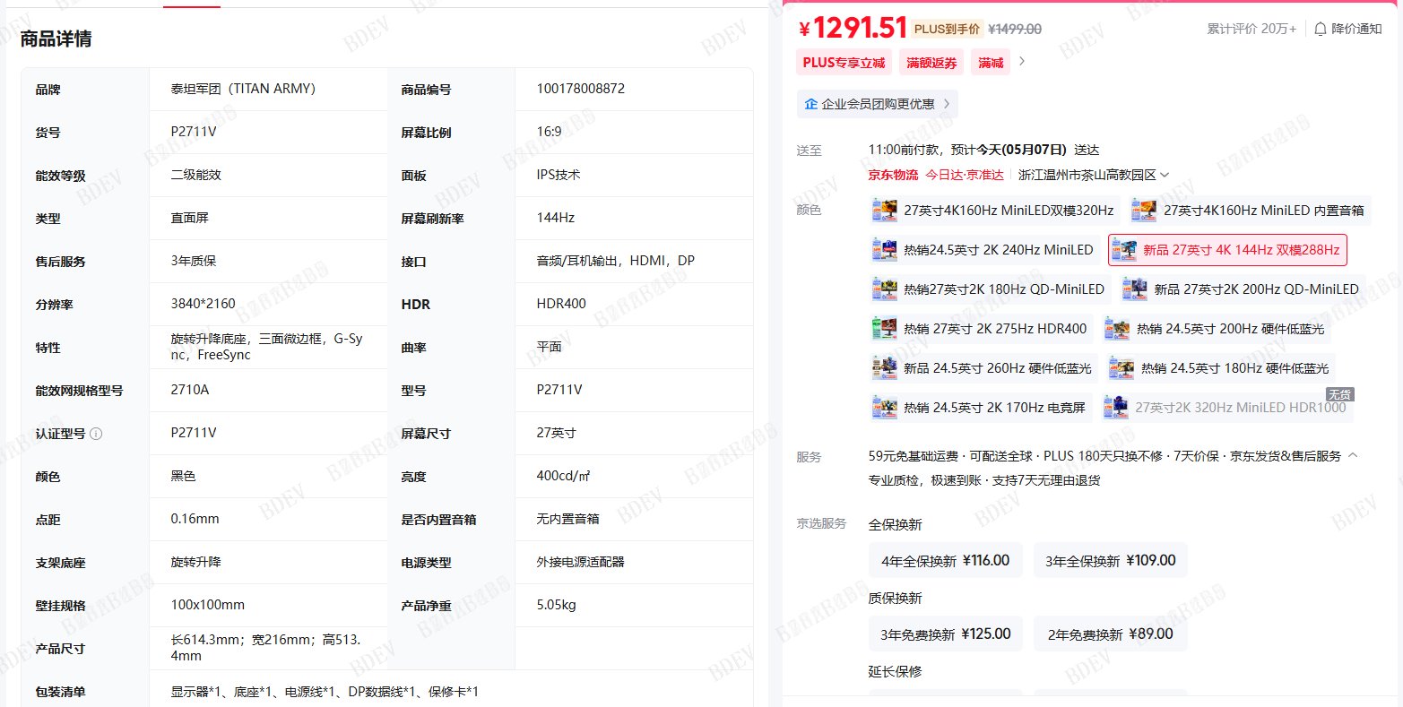The image size is (1403, 707).
Task: Choose 新品 24.5英寸 260Hz 硬件低蓝光 option
Action: pos(984,368)
